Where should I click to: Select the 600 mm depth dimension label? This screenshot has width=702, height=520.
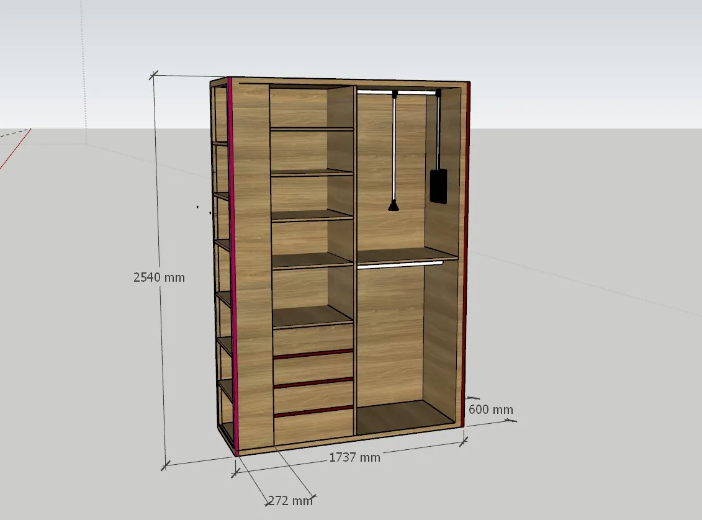pyautogui.click(x=490, y=410)
